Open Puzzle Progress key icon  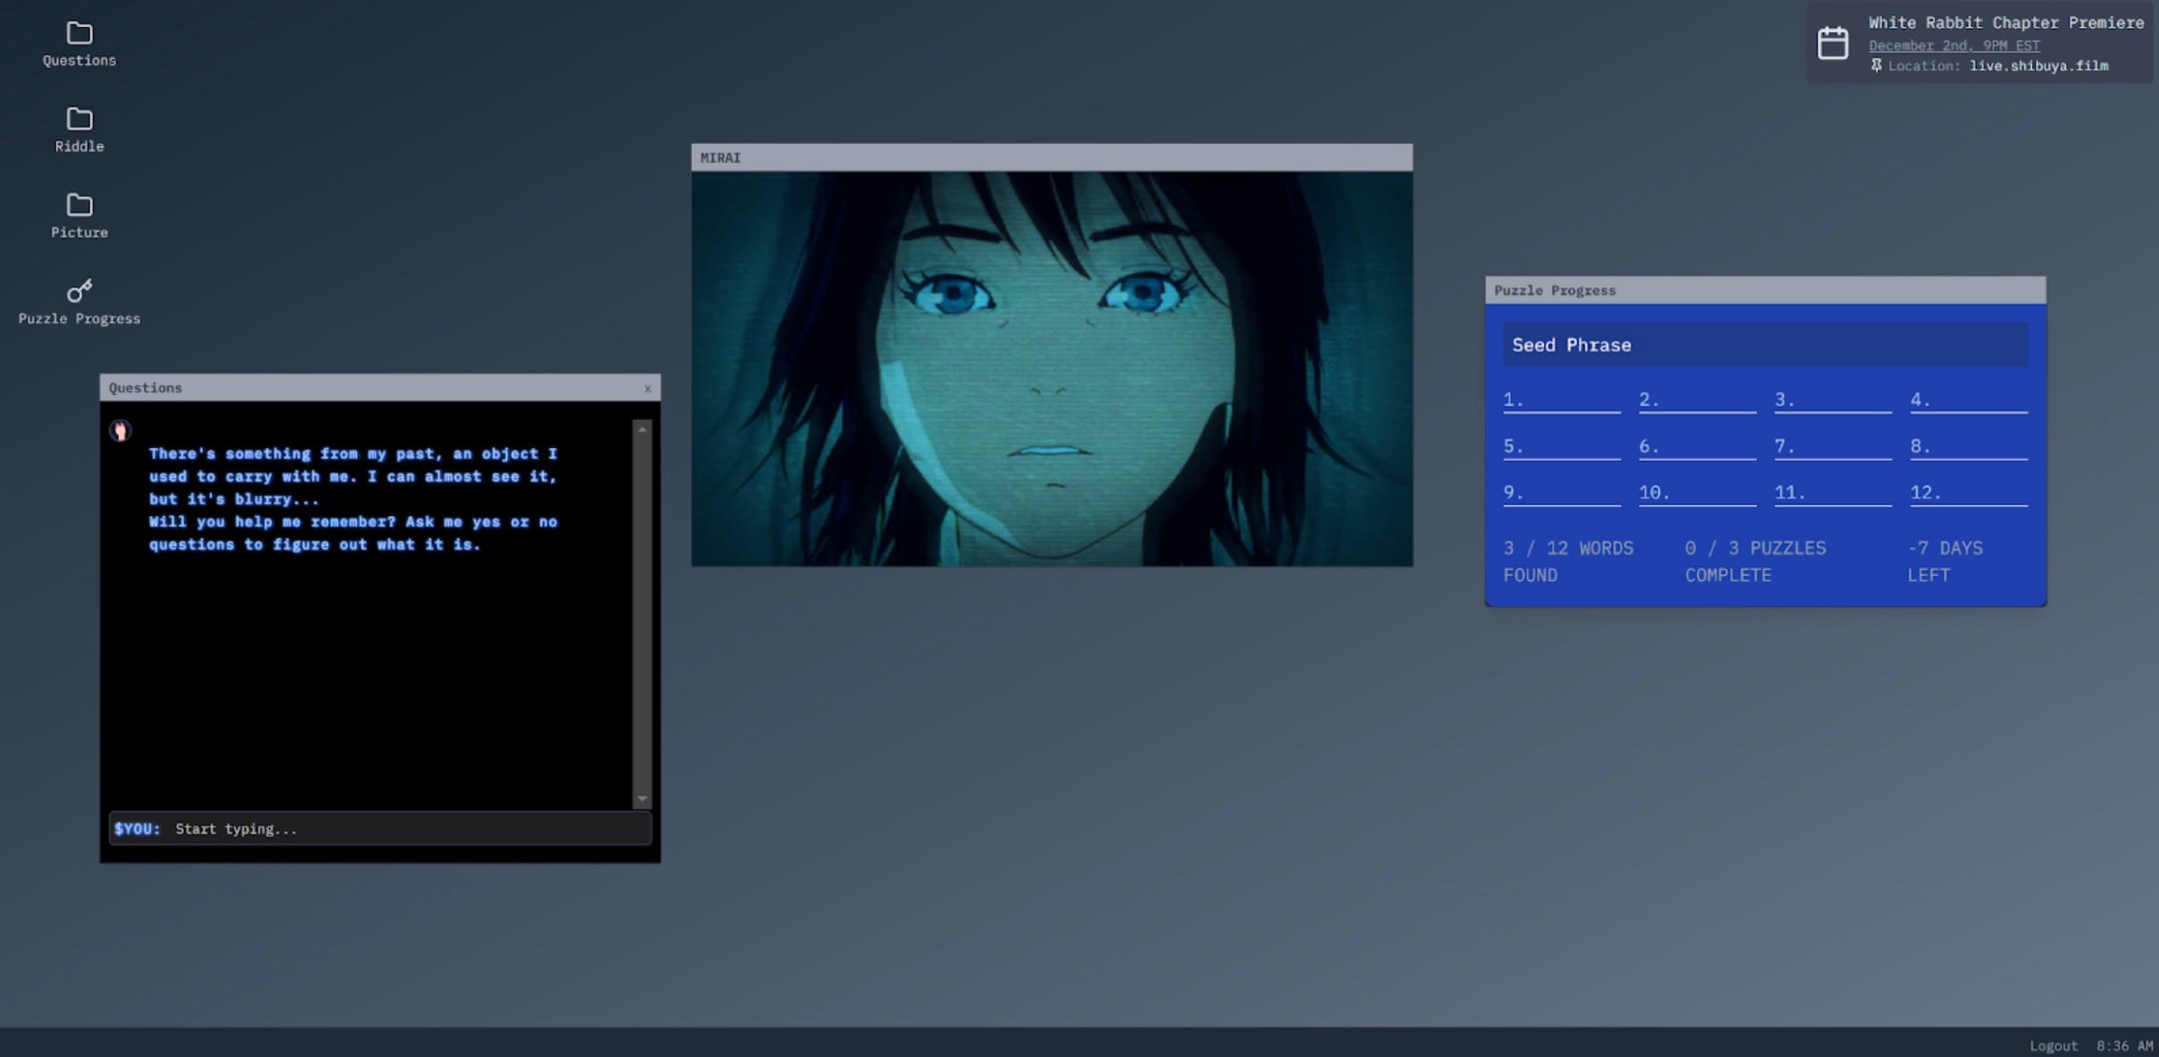click(x=79, y=292)
